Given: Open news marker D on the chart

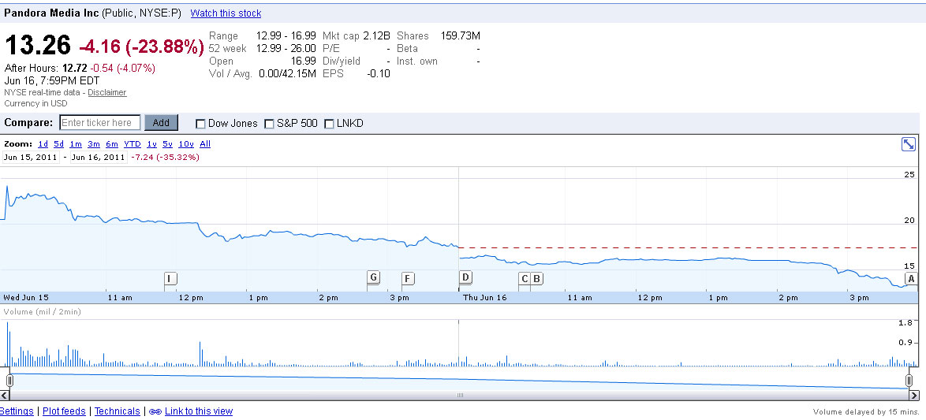Looking at the screenshot, I should coord(465,277).
